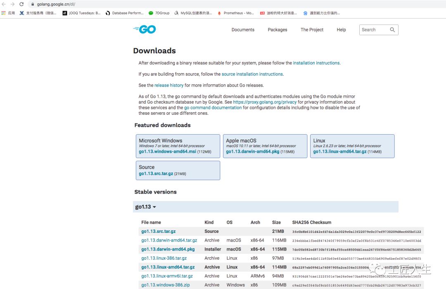Click the Go logo
Screen dimensions: 446x289
click(x=145, y=29)
